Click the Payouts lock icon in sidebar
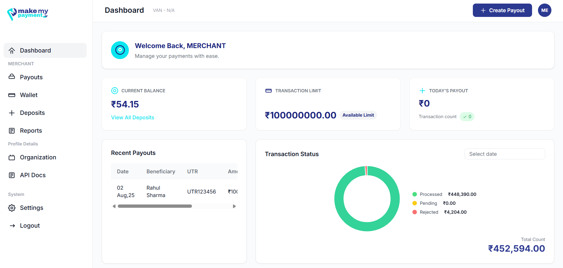The width and height of the screenshot is (563, 268). (x=12, y=77)
